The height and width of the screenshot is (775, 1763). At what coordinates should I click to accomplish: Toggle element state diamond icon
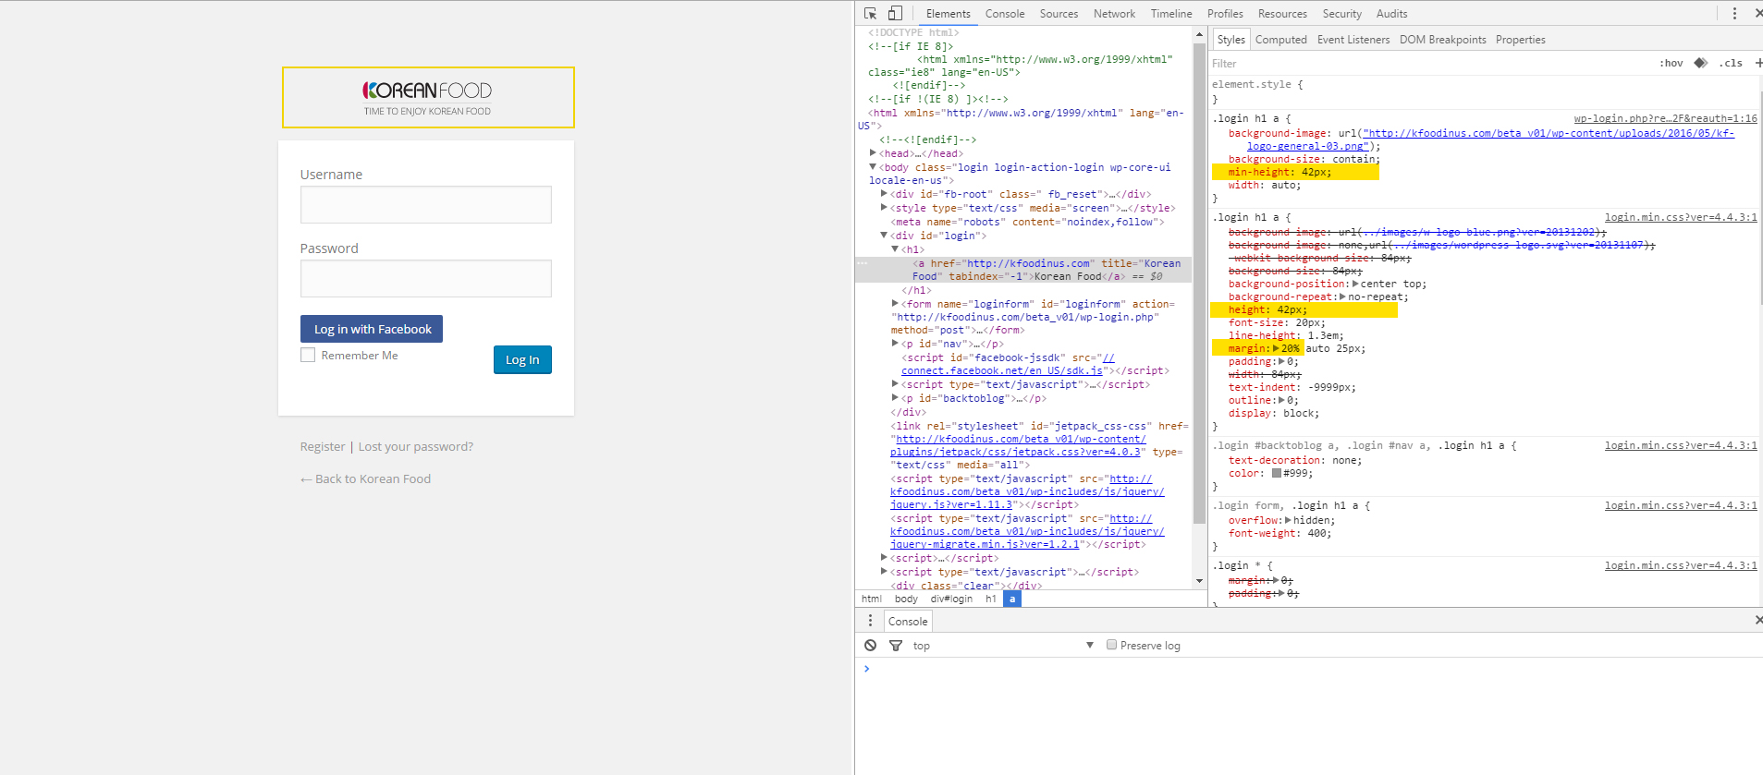[1700, 63]
